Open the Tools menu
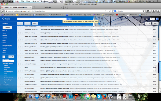The height and width of the screenshot is (101, 161). point(55,1)
